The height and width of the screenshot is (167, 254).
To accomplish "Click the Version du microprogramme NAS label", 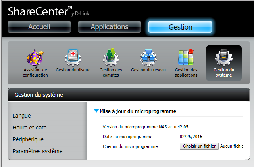I will click(136, 127).
